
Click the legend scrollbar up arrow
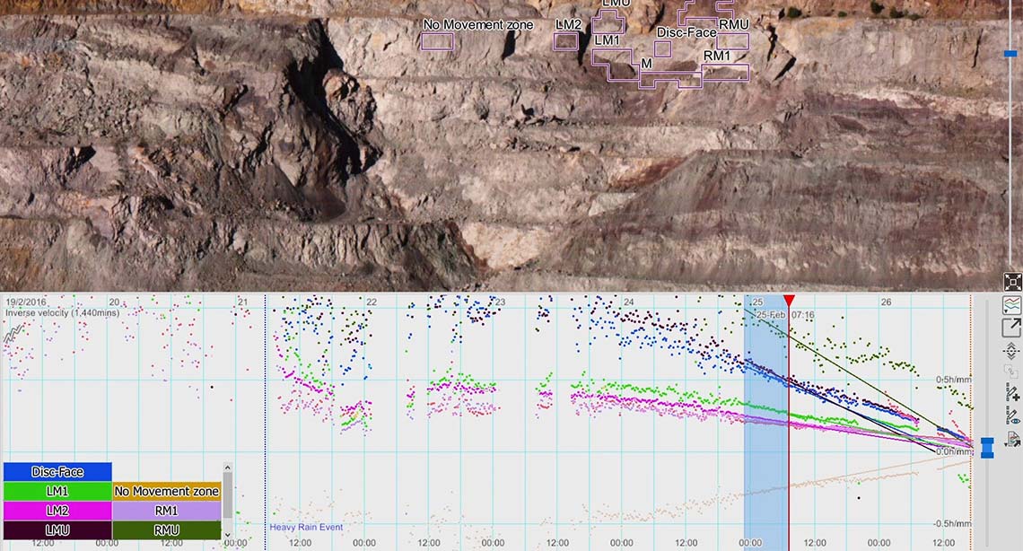[227, 468]
